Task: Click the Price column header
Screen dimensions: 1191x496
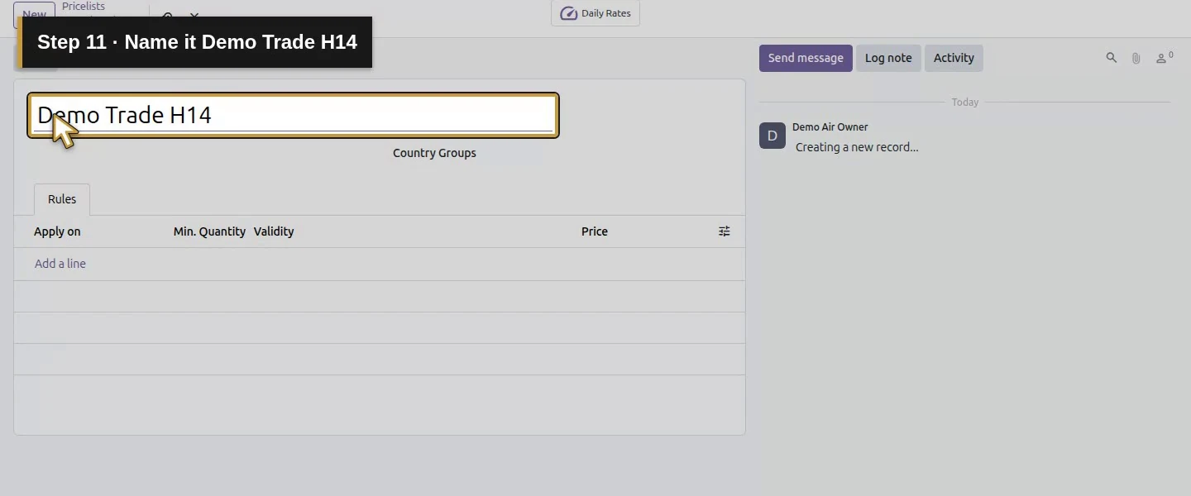Action: (595, 231)
